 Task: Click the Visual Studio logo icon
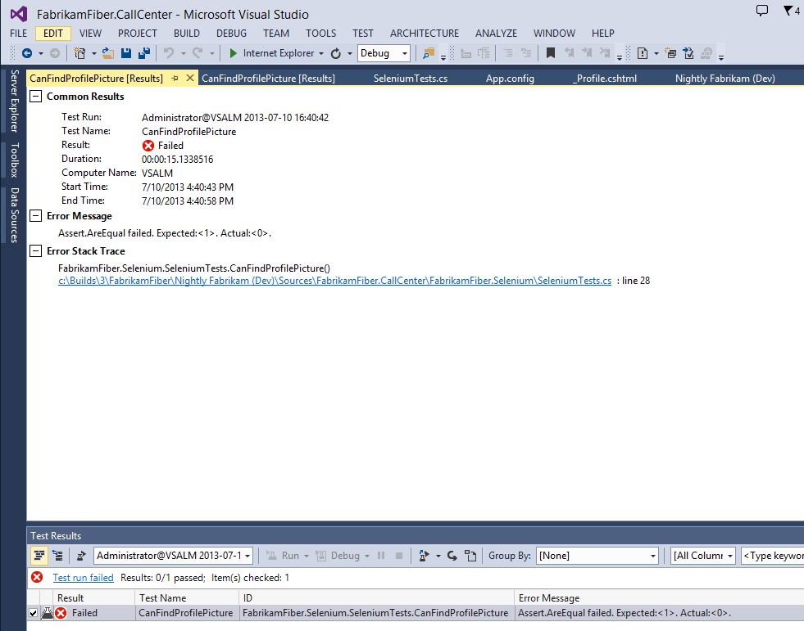coord(19,14)
